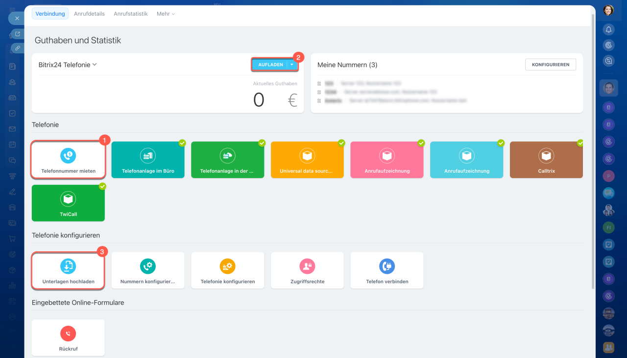Viewport: 627px width, 358px height.
Task: Open the Telefonnummer mieten tile
Action: [68, 160]
